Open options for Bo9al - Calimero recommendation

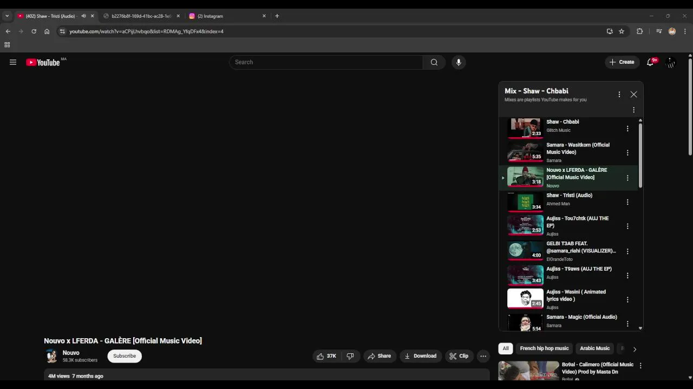(x=640, y=366)
